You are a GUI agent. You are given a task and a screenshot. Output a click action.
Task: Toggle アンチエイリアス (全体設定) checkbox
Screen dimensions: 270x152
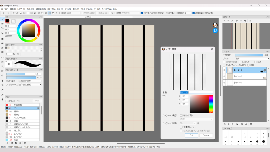click(142, 13)
